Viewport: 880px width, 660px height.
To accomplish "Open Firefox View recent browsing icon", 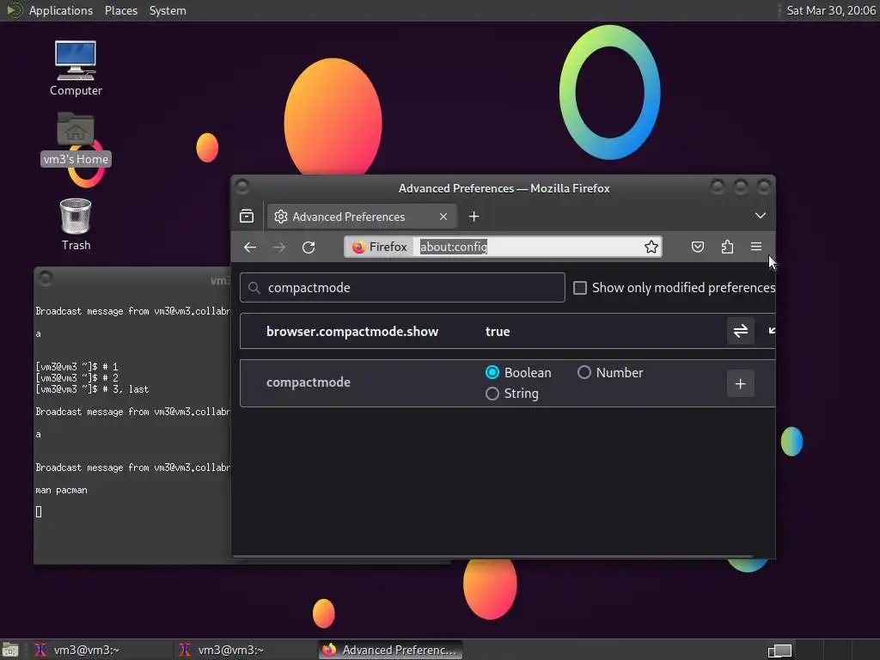I will [247, 216].
